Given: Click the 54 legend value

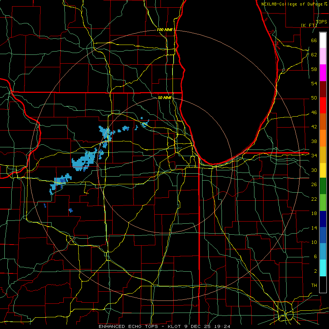Looking at the screenshot, I should click(x=314, y=83).
